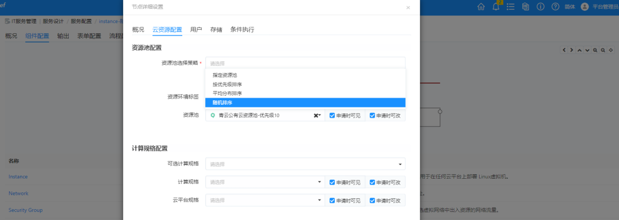Open the 输出 tab on background page

click(x=63, y=36)
